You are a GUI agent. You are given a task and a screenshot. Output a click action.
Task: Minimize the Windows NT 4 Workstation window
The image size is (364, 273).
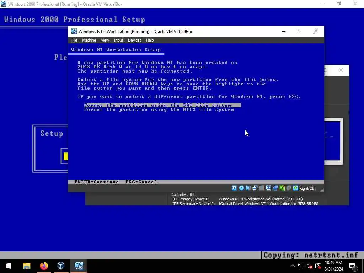point(284,31)
